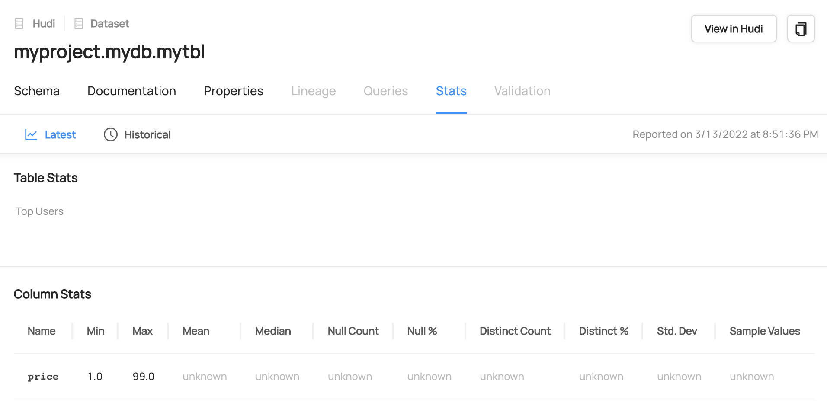Switch to Historical stats view
This screenshot has width=827, height=409.
coord(147,135)
